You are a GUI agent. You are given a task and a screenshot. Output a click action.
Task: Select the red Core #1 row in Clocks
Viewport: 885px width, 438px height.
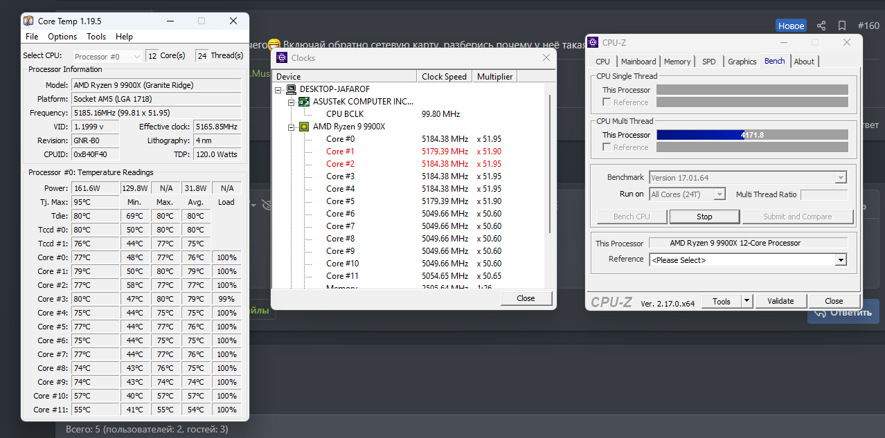[409, 152]
